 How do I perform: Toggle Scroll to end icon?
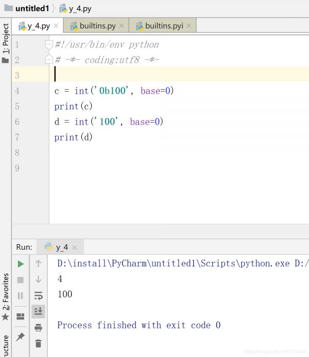pyautogui.click(x=38, y=311)
